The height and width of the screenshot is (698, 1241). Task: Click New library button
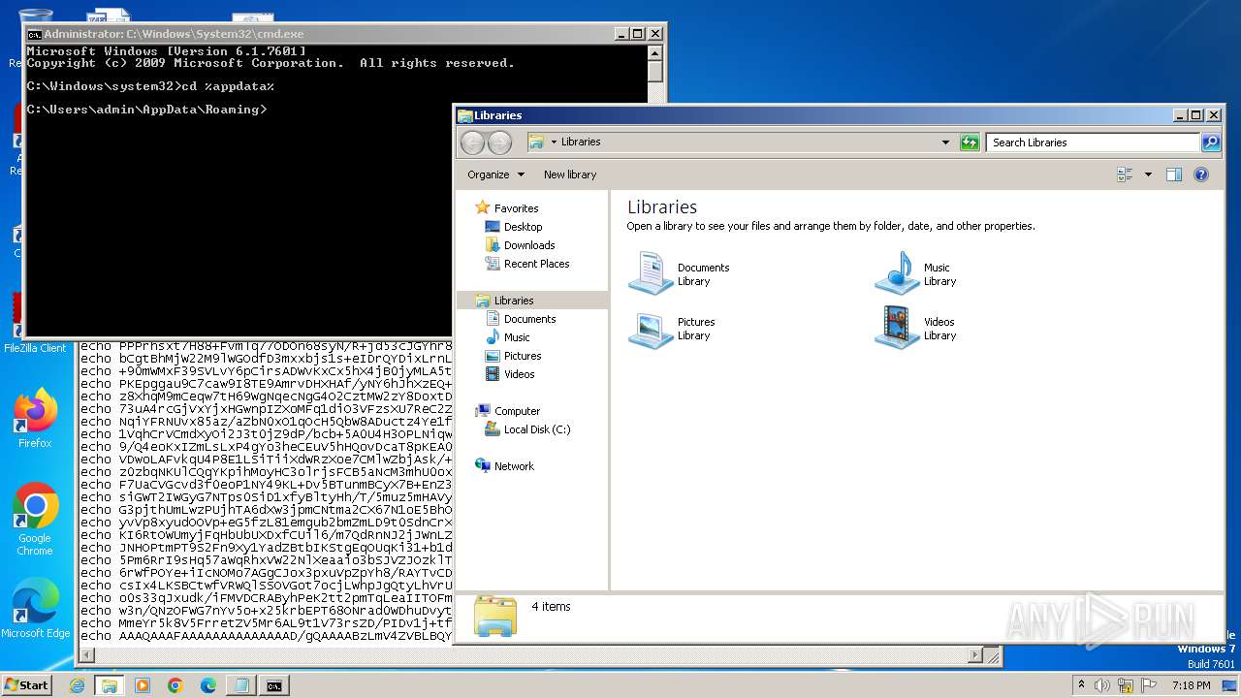570,174
